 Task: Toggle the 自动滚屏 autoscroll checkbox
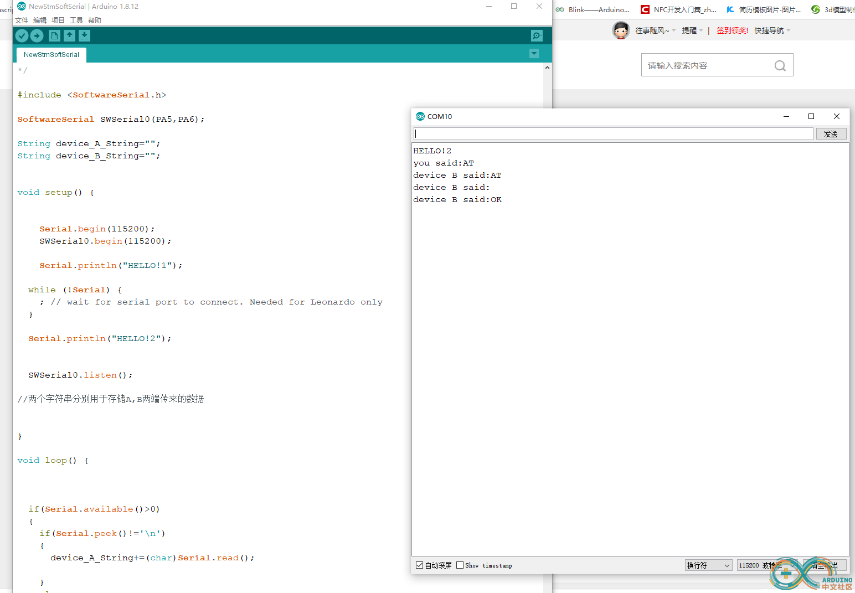[x=419, y=565]
